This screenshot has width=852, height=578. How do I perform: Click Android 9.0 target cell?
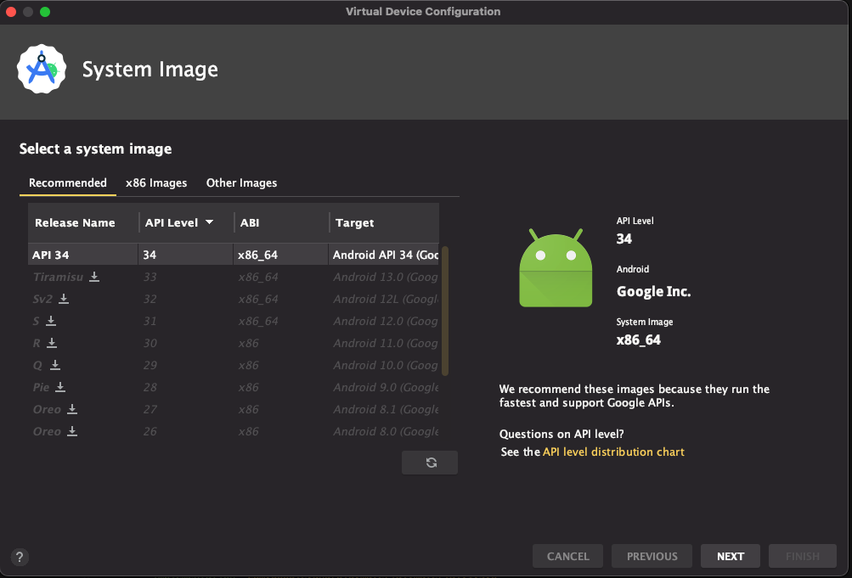386,387
